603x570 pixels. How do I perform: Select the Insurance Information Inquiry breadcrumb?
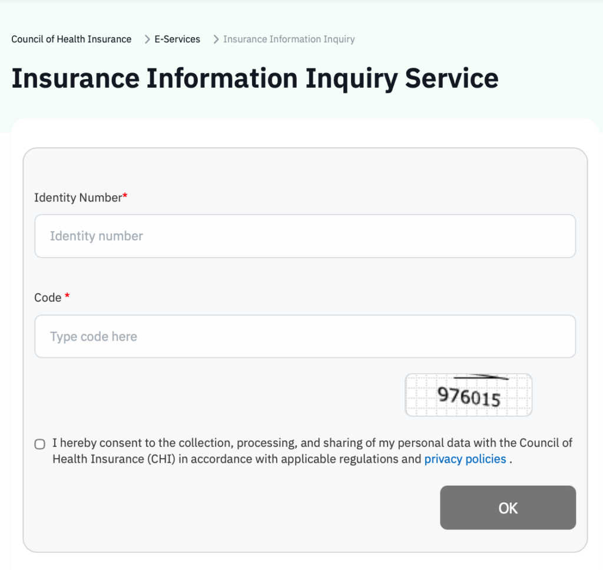(x=289, y=39)
